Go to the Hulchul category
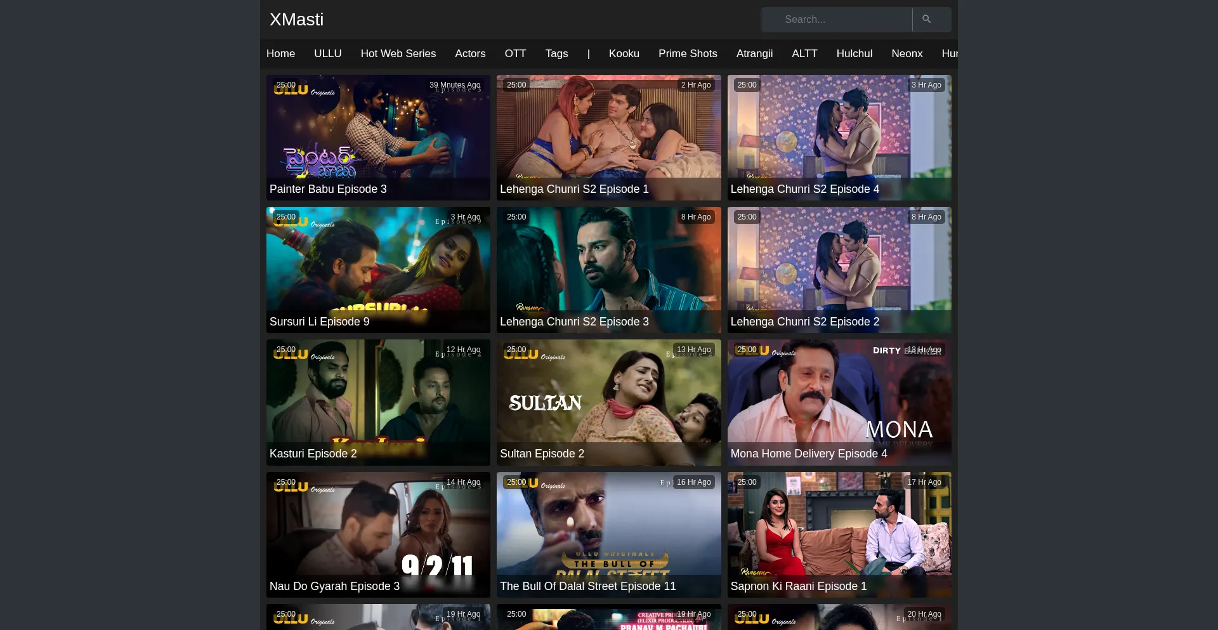The height and width of the screenshot is (630, 1218). [x=854, y=54]
